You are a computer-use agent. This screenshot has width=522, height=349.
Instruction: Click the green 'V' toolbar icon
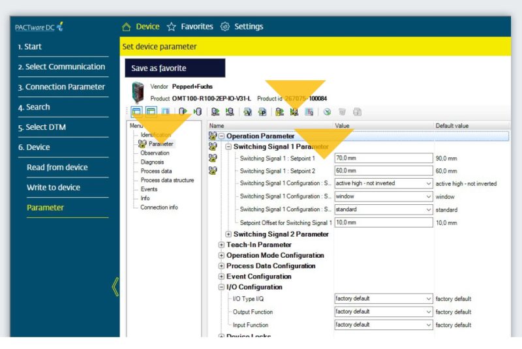pos(248,112)
